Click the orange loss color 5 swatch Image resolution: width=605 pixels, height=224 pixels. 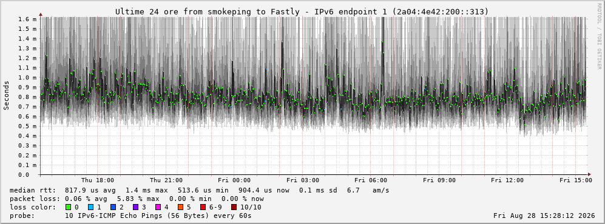tap(180, 207)
